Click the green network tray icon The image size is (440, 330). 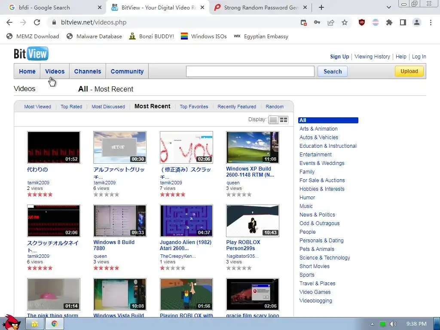click(382, 324)
